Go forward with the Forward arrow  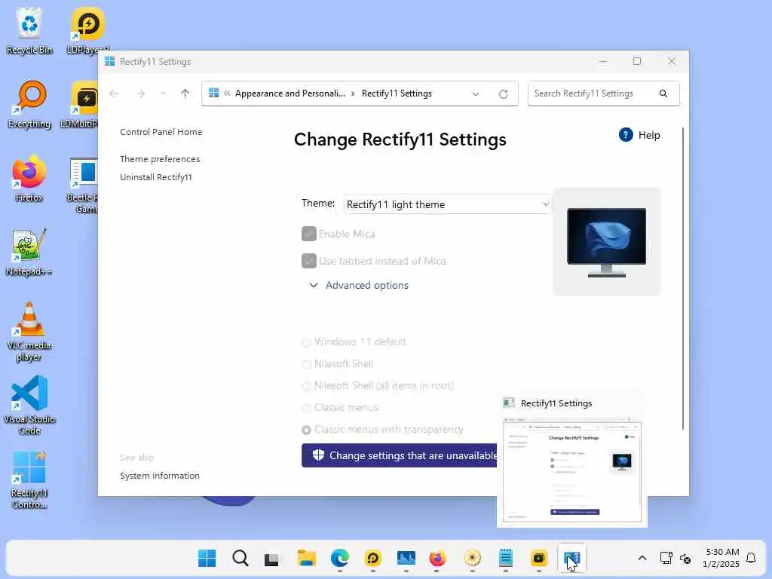tap(140, 93)
